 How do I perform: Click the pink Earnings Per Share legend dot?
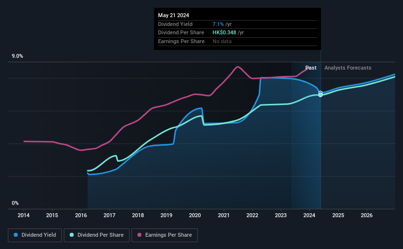click(139, 235)
